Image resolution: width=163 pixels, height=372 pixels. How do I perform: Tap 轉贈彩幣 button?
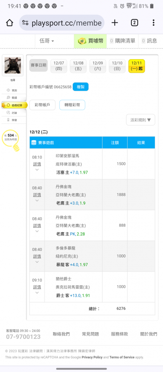click(x=72, y=105)
